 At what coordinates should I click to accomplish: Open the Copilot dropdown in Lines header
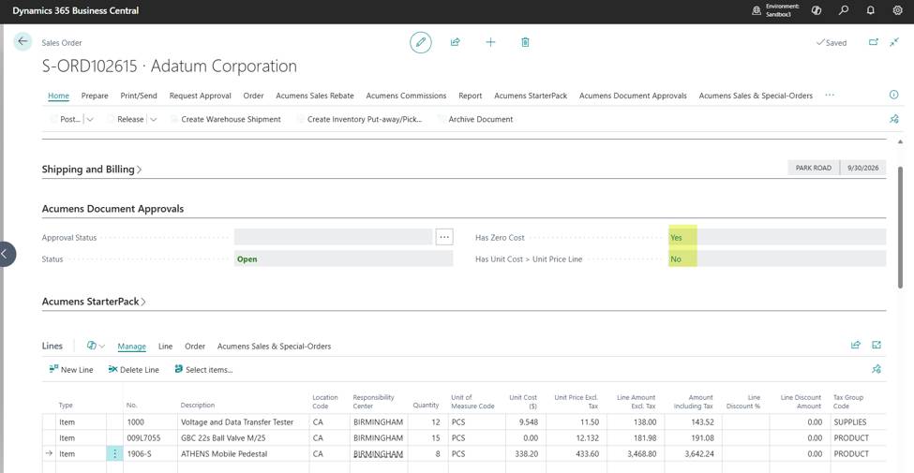[96, 346]
